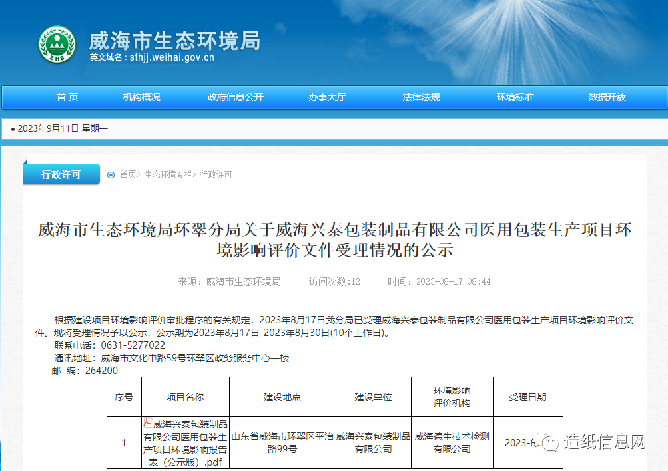Open the 环境标准 menu item
The width and height of the screenshot is (668, 471).
point(515,97)
